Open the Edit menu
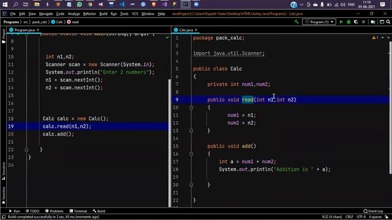Viewport: 392px width, 220px height. [22, 13]
